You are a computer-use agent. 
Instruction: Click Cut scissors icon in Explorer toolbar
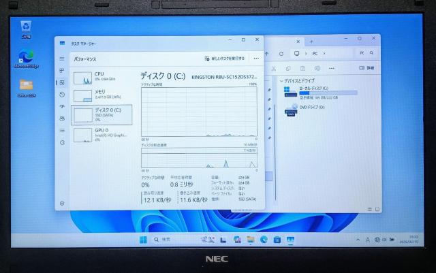[x=274, y=68]
